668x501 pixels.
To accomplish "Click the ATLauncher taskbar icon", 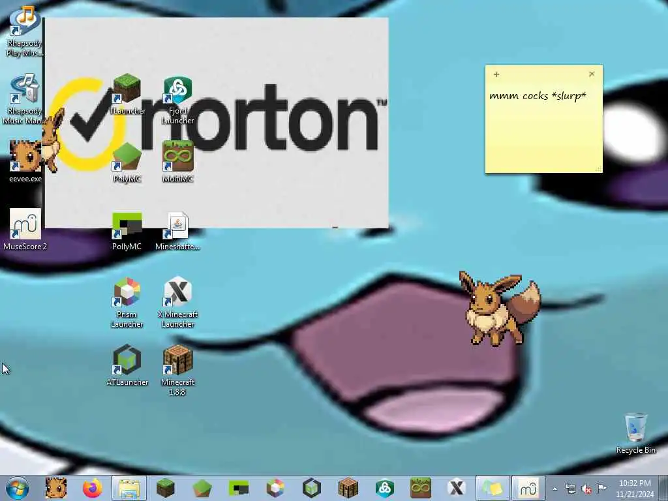I will tap(311, 488).
